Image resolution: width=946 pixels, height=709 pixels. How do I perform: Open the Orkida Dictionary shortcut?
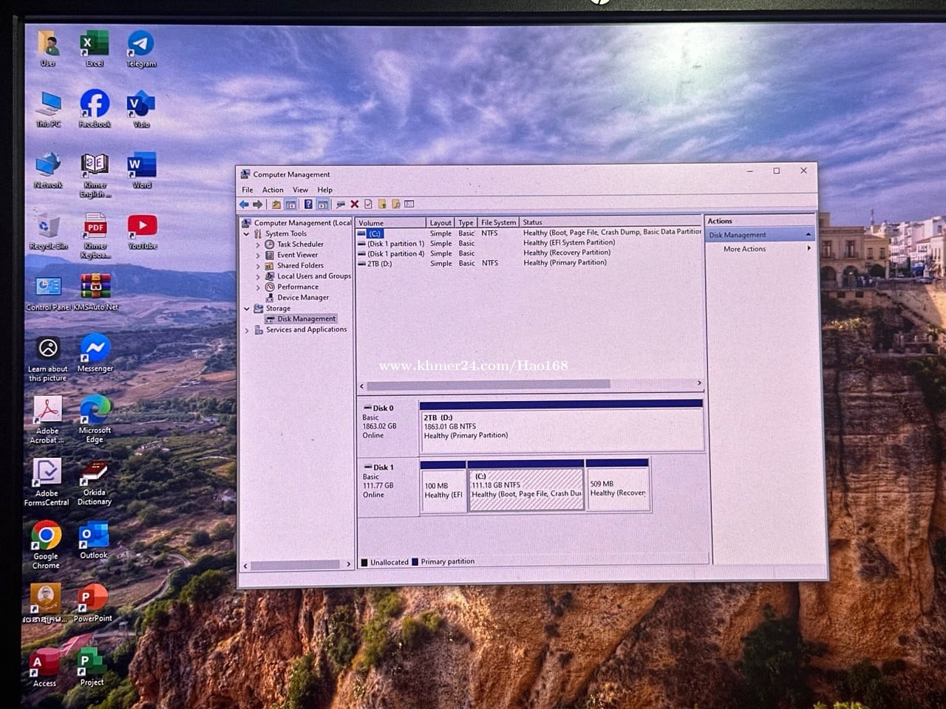coord(95,474)
